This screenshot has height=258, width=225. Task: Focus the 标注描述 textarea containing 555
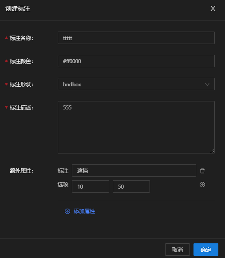tap(136, 127)
